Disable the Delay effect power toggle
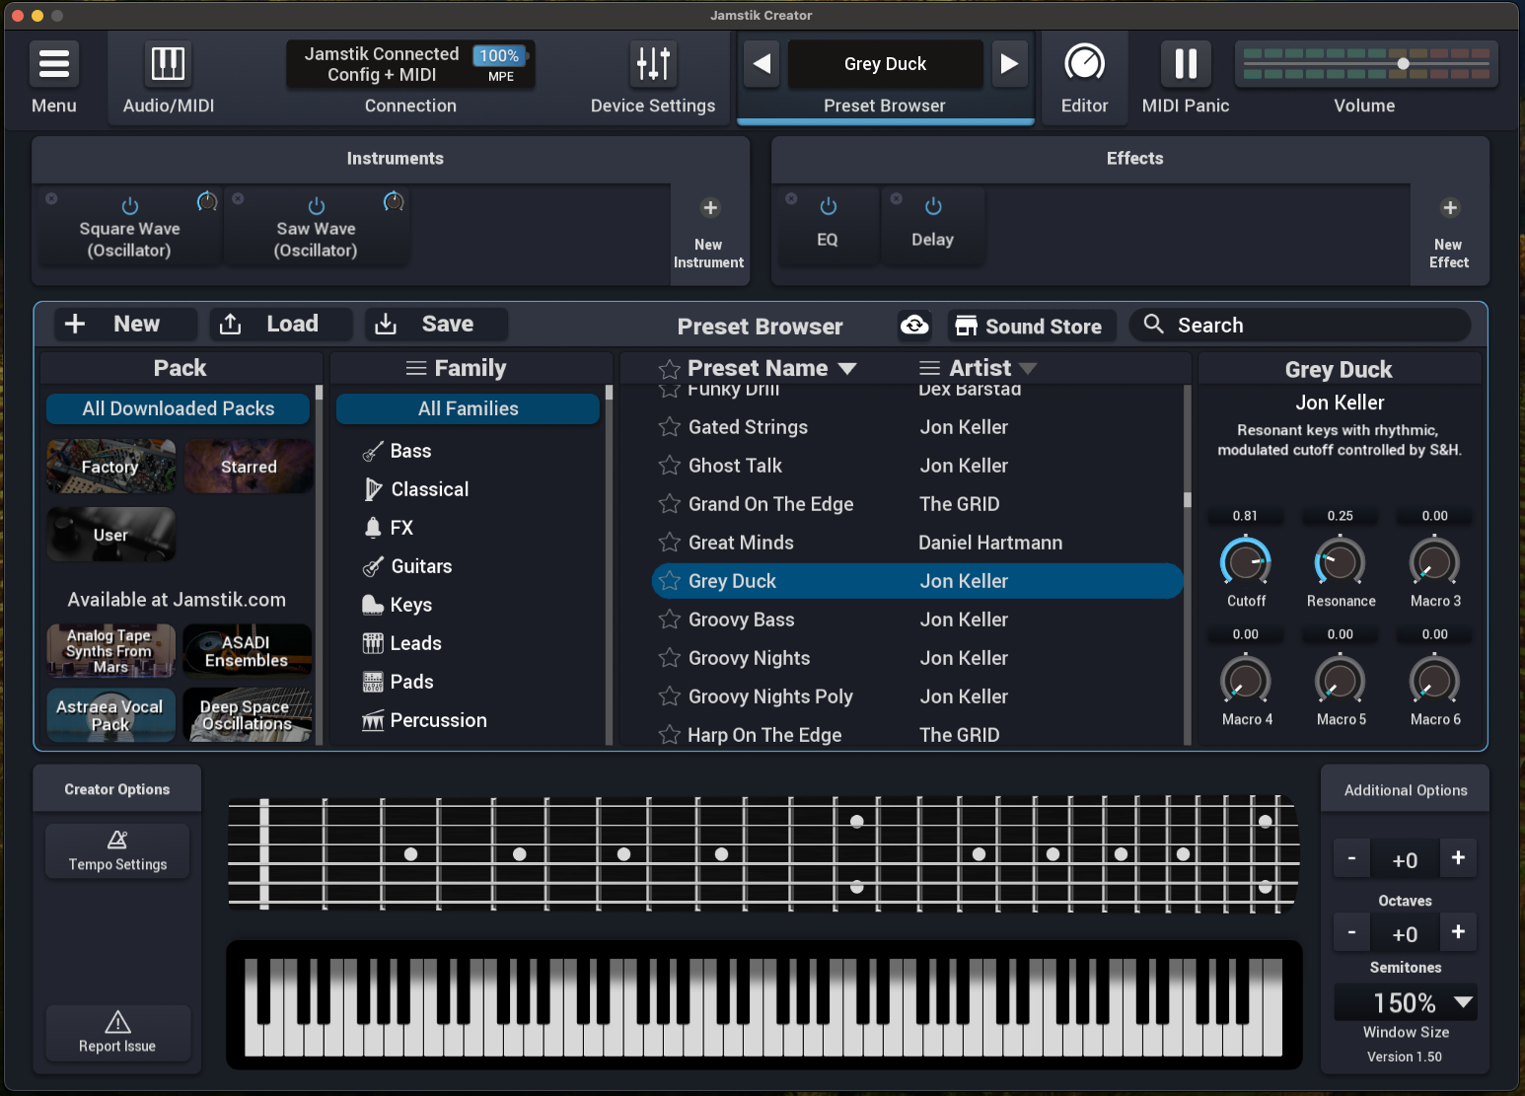 click(933, 206)
